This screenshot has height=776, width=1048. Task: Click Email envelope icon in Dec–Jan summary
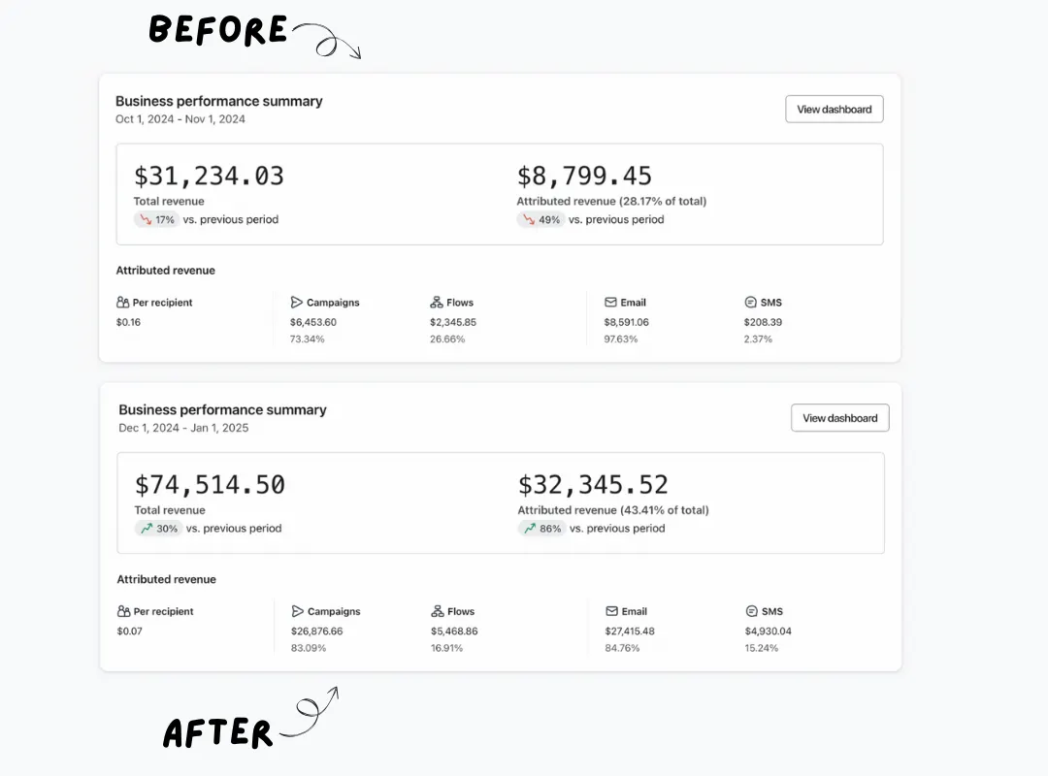point(611,611)
